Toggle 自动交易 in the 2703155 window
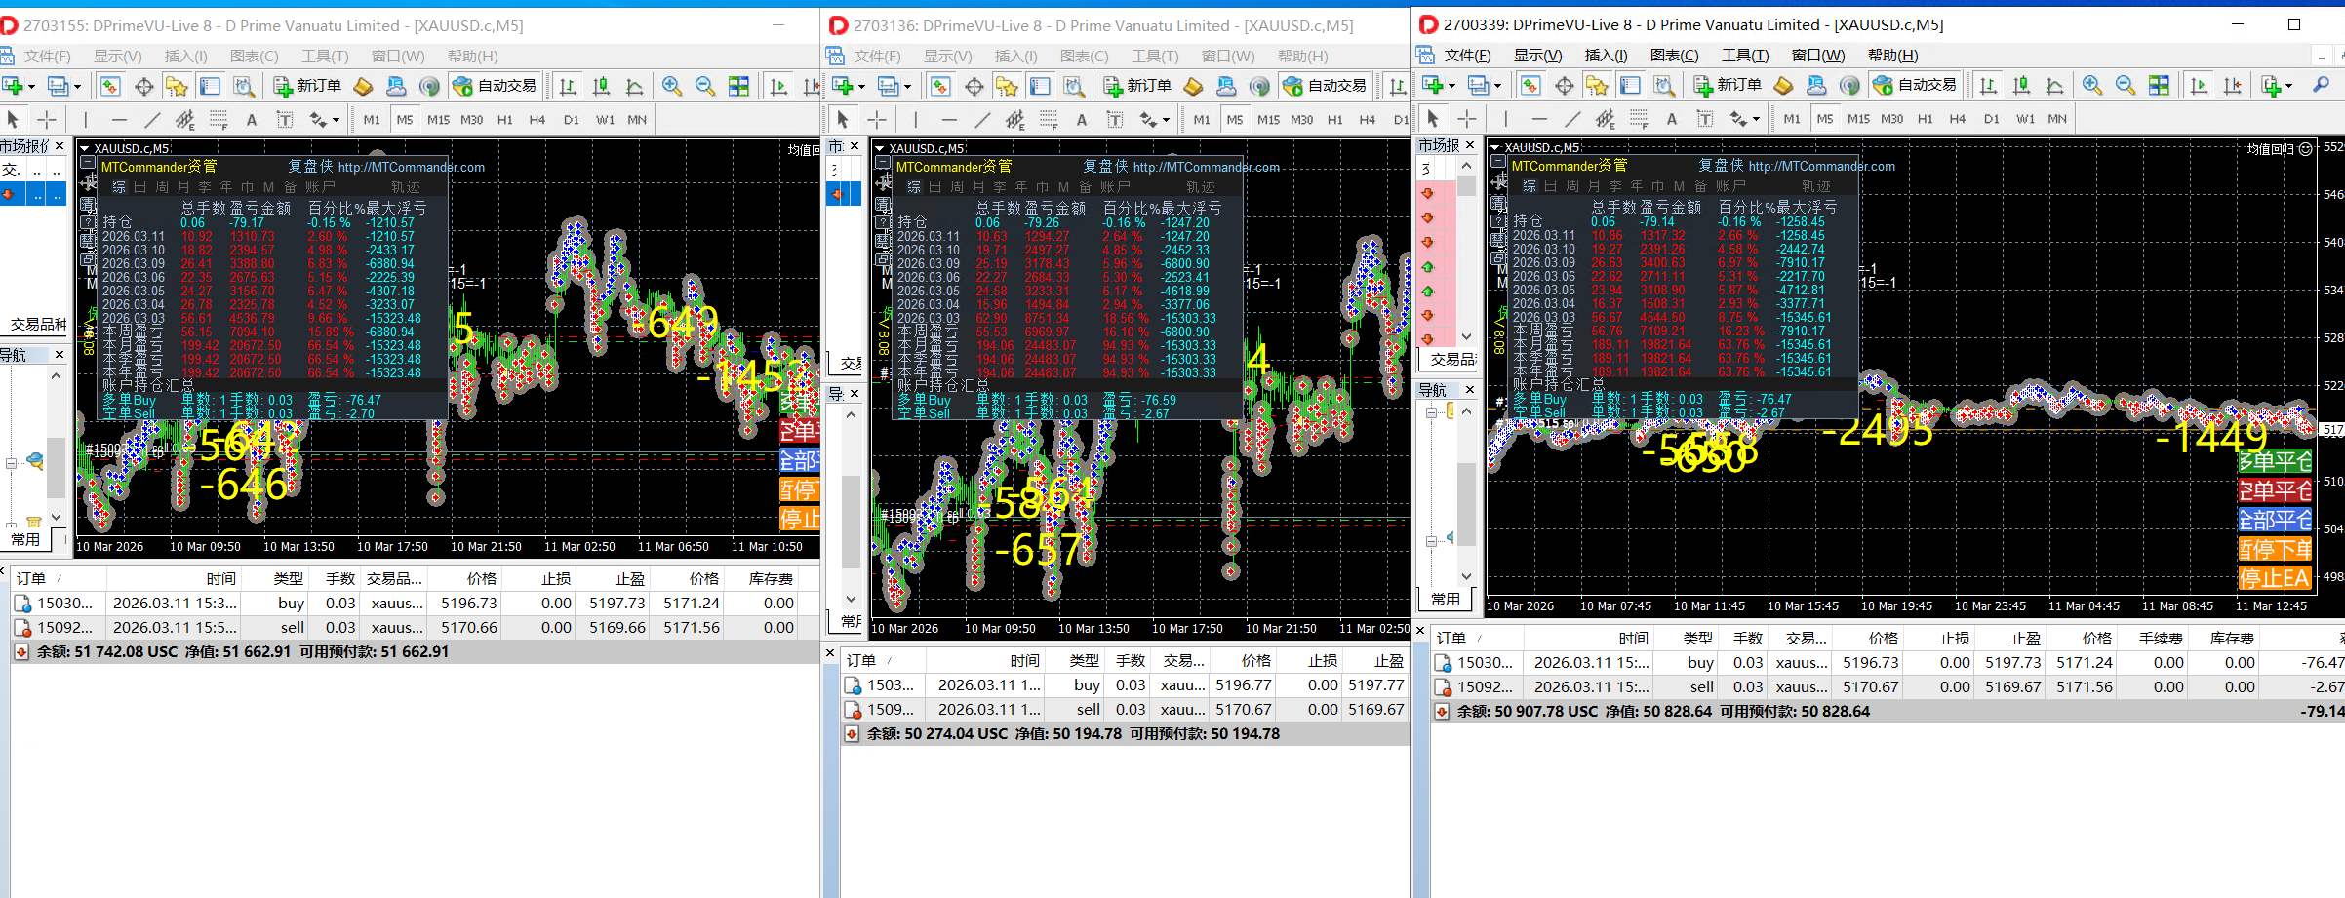2345x898 pixels. point(494,87)
